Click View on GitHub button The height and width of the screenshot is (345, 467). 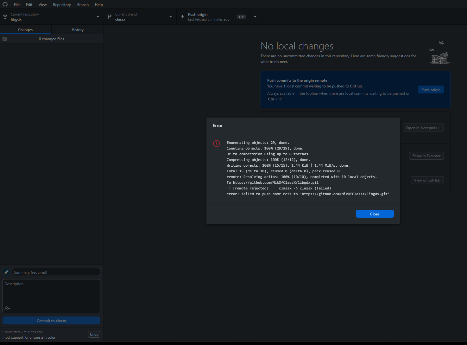pos(427,180)
